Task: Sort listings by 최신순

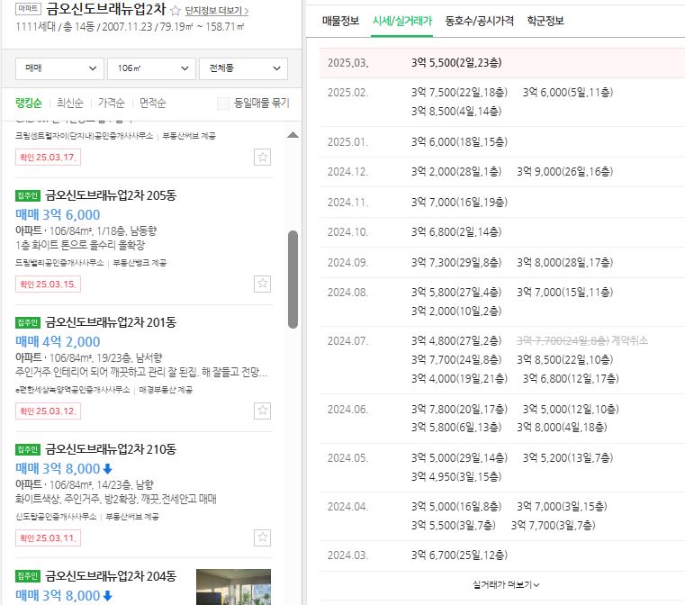Action: (x=70, y=104)
